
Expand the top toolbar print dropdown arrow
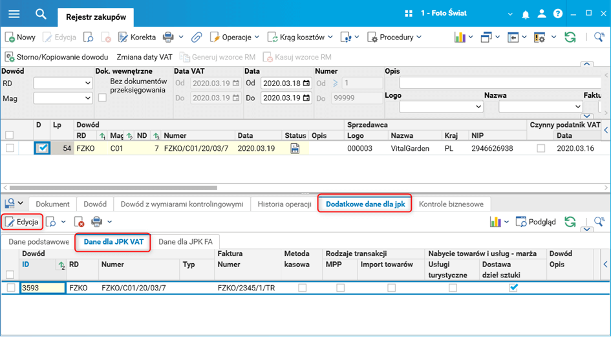181,38
